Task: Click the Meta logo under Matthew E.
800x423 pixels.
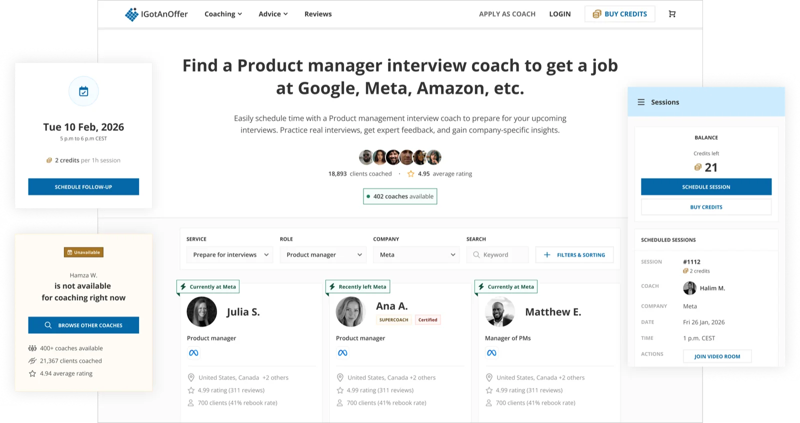Action: click(x=491, y=353)
